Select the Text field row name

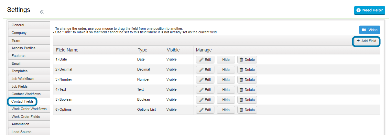pyautogui.click(x=61, y=89)
